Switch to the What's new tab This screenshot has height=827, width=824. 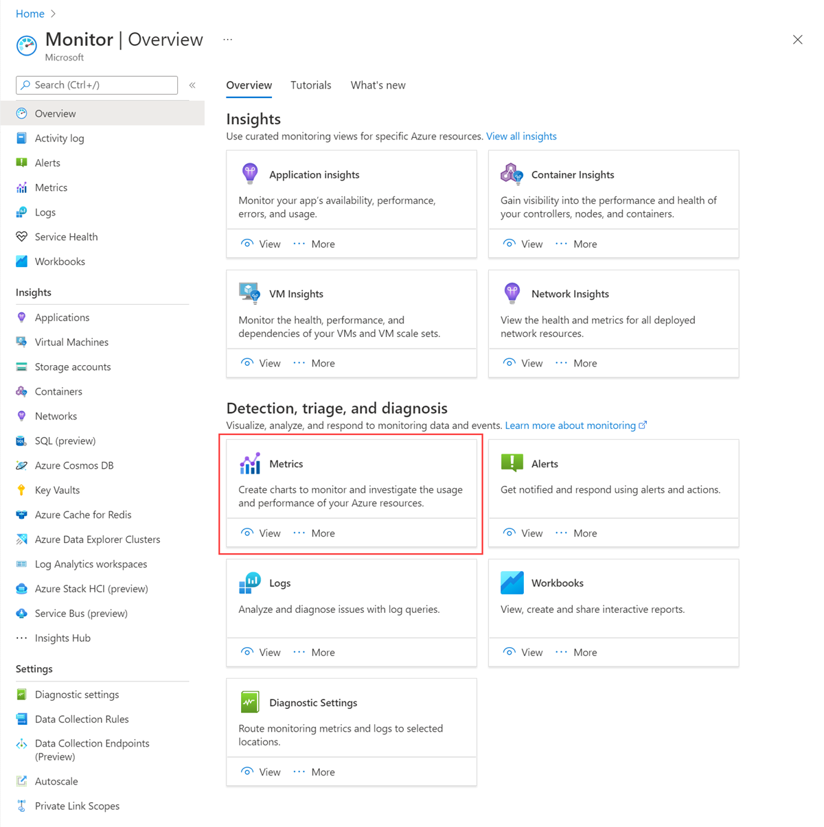coord(378,85)
